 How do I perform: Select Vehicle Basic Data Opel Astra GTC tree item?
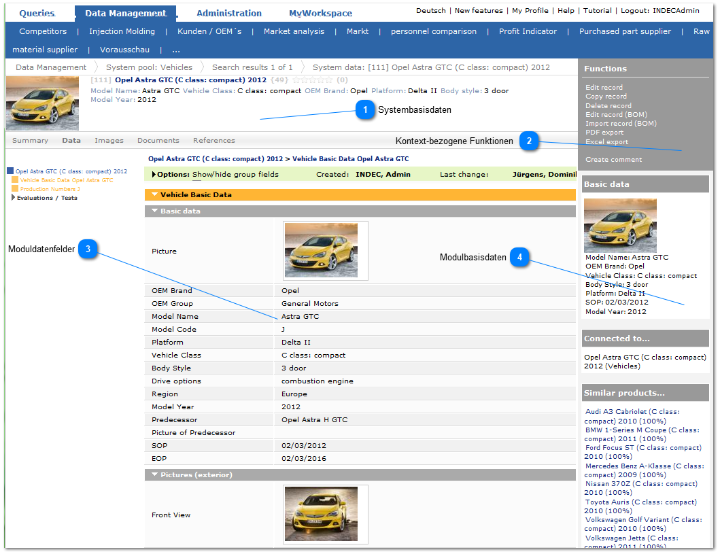click(67, 180)
